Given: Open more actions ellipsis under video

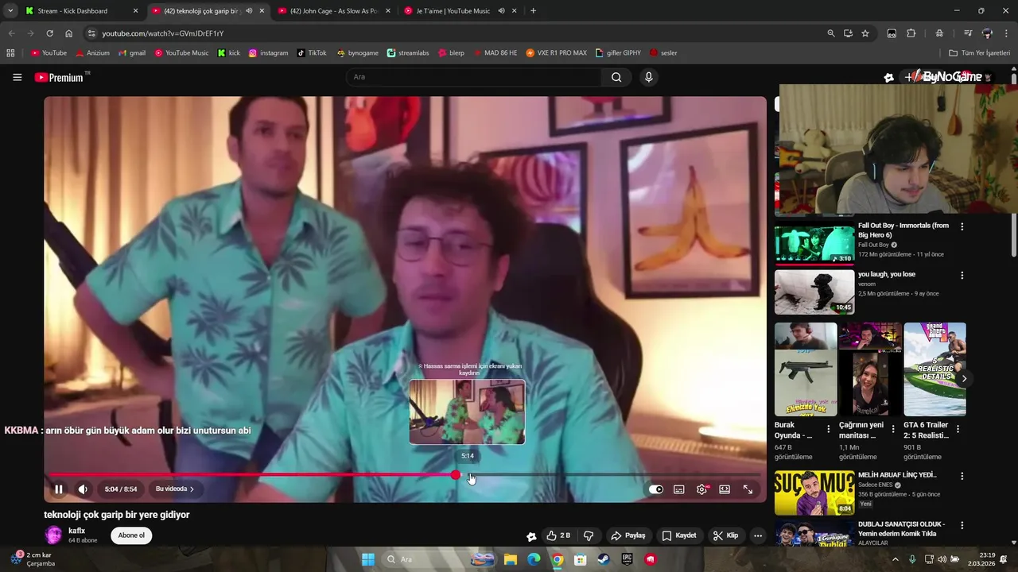Looking at the screenshot, I should coord(758,535).
